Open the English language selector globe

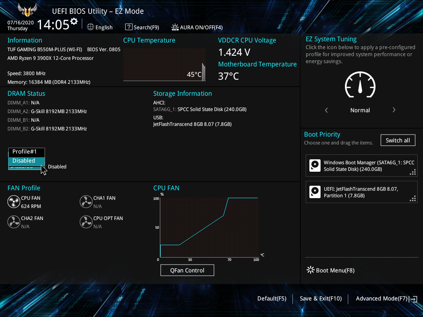(x=90, y=27)
